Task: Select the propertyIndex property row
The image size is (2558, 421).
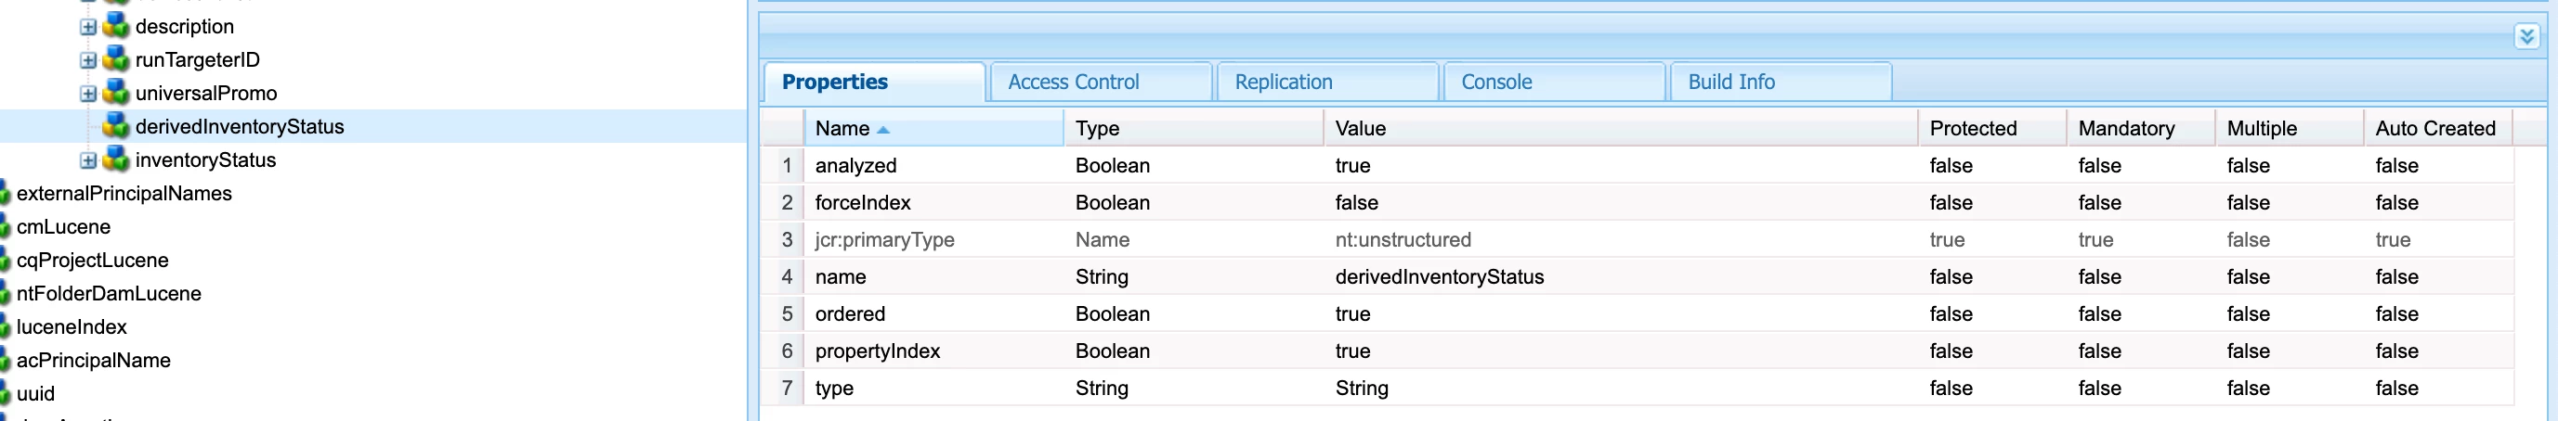Action: click(1637, 351)
